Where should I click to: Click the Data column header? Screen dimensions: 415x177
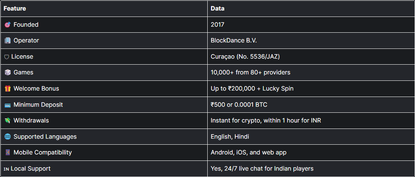tap(217, 8)
